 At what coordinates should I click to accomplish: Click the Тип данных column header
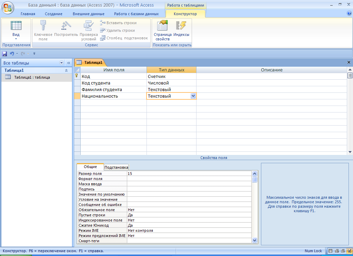[172, 70]
